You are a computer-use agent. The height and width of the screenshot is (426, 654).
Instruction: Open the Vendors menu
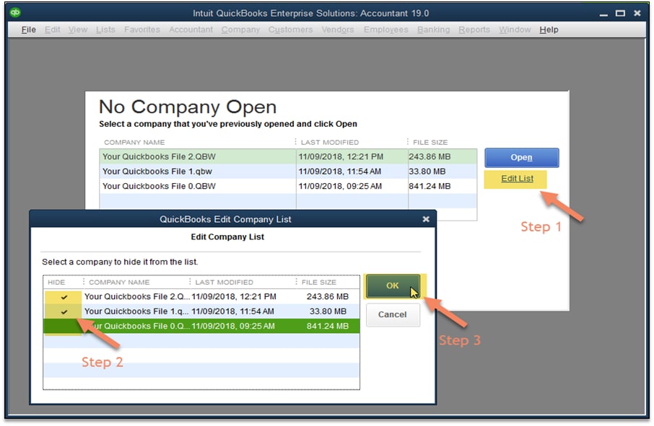point(337,30)
